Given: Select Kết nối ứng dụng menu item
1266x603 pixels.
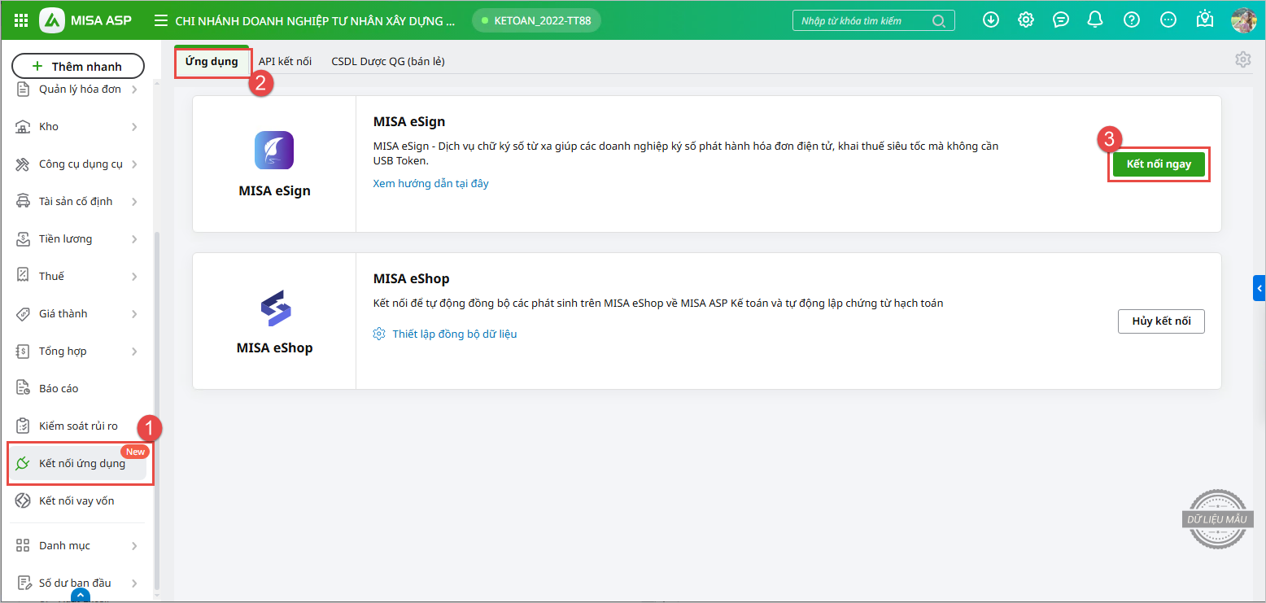Looking at the screenshot, I should (78, 463).
